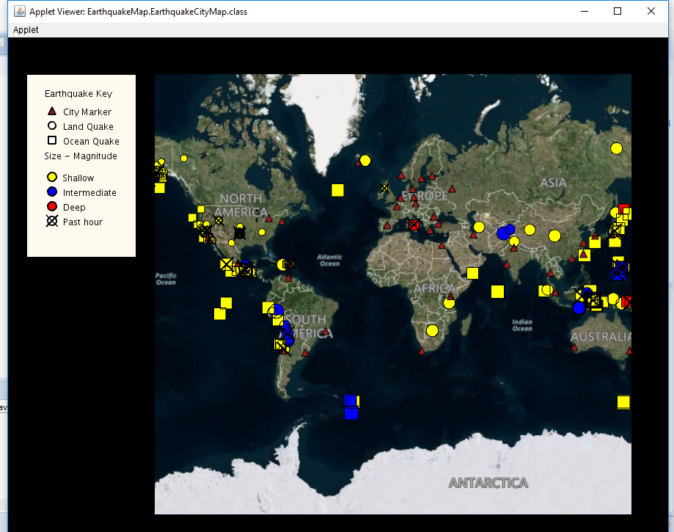Viewport: 674px width, 532px height.
Task: Click the City Marker triangle in the legend
Action: (51, 111)
